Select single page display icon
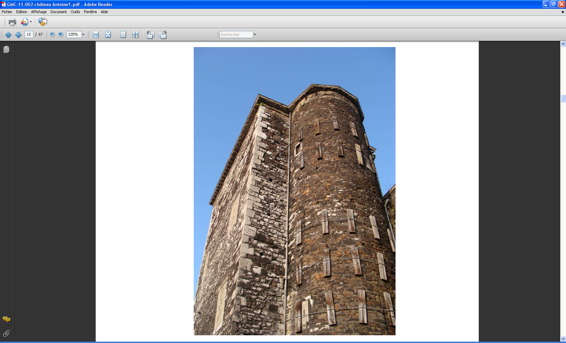The height and width of the screenshot is (343, 566). [x=123, y=35]
